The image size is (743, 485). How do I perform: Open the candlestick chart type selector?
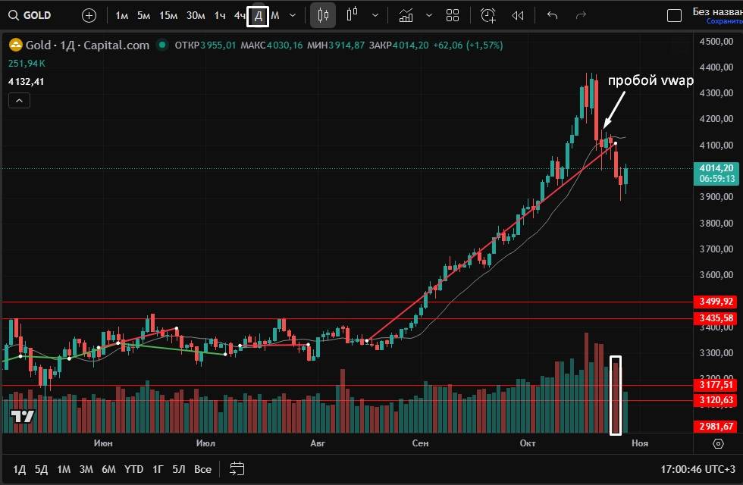[x=324, y=15]
